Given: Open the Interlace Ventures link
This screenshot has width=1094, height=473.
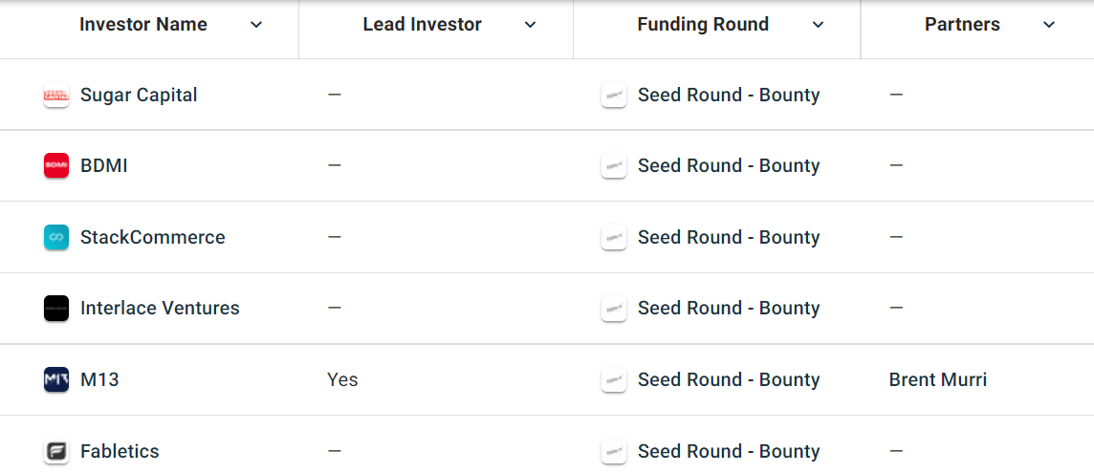Looking at the screenshot, I should click(x=160, y=309).
